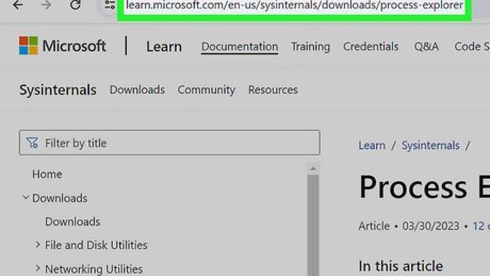This screenshot has width=490, height=276.
Task: Expand Networking Utilities tree node
Action: (x=38, y=268)
